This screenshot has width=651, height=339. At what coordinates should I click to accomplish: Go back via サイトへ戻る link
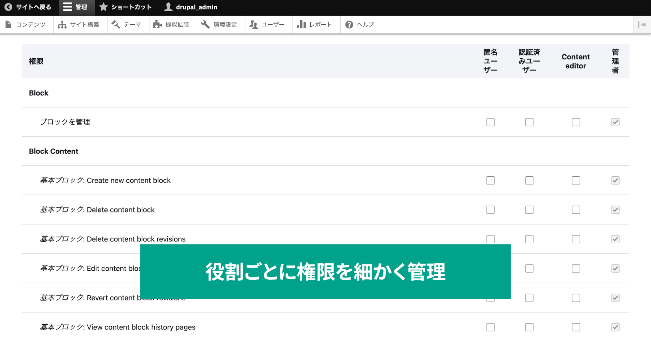tap(34, 7)
